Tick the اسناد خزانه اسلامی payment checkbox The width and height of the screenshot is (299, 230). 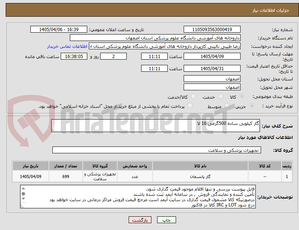coord(190,106)
